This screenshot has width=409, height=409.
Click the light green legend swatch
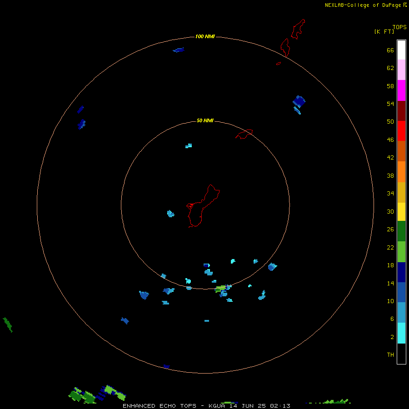coord(401,252)
